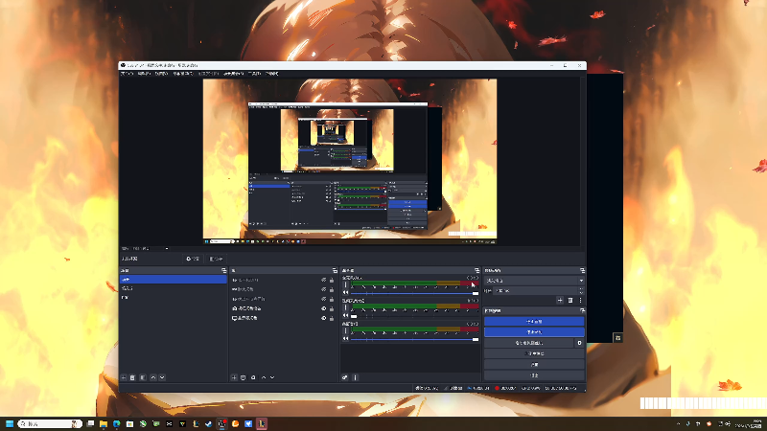This screenshot has height=431, width=767.
Task: Pop out the Scene Transitions dock panel
Action: pyautogui.click(x=582, y=271)
